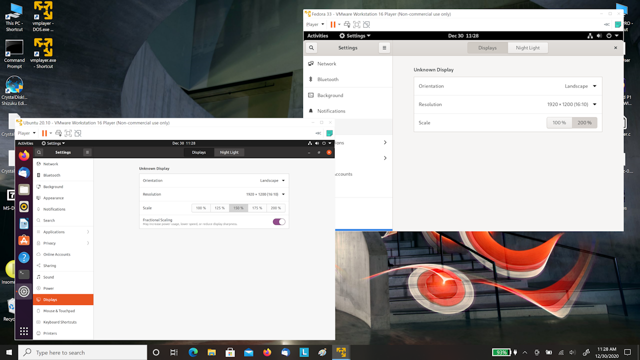Switch to Night Light tab in Fedora
640x360 pixels.
pos(528,47)
